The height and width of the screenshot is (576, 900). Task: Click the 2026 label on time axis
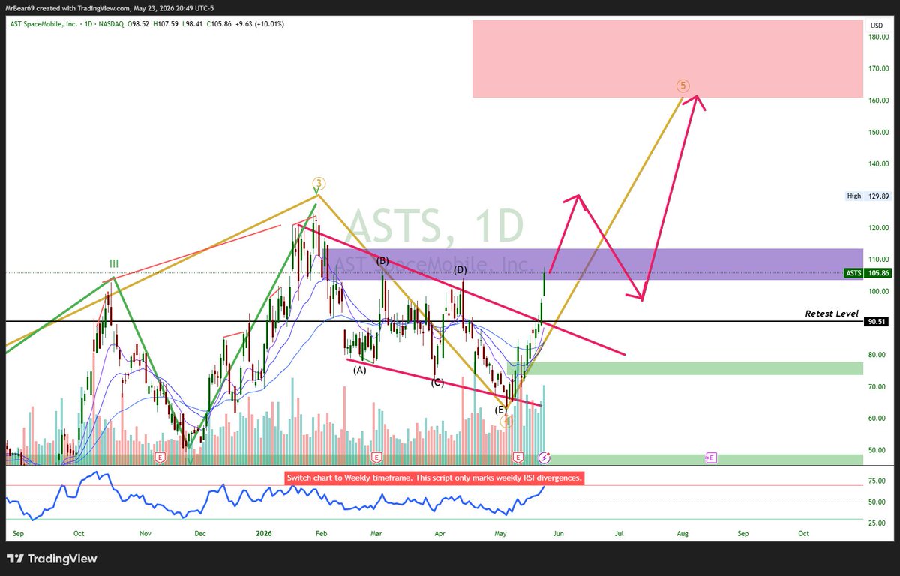pyautogui.click(x=263, y=534)
